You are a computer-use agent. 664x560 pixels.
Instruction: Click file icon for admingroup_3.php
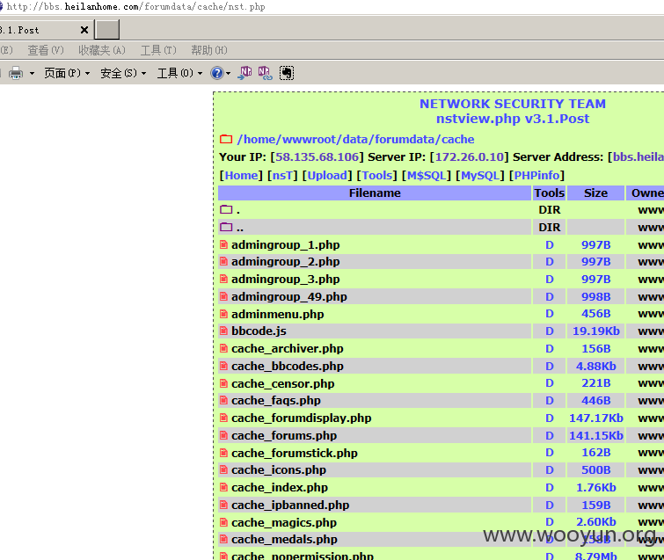coord(223,279)
